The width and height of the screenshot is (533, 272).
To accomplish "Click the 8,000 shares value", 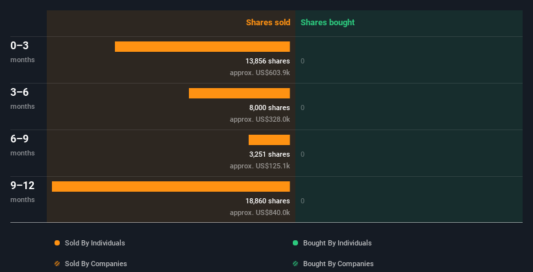I will (269, 108).
